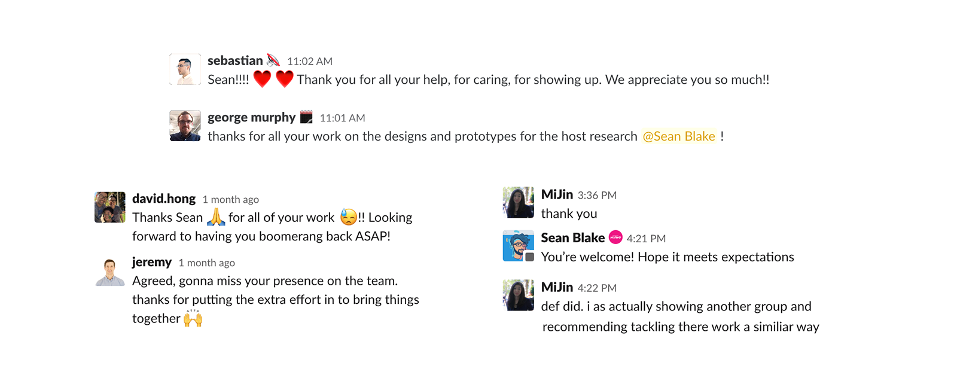Screen dimensions: 957x375
Task: Select the second red heart emoji
Action: pos(284,79)
